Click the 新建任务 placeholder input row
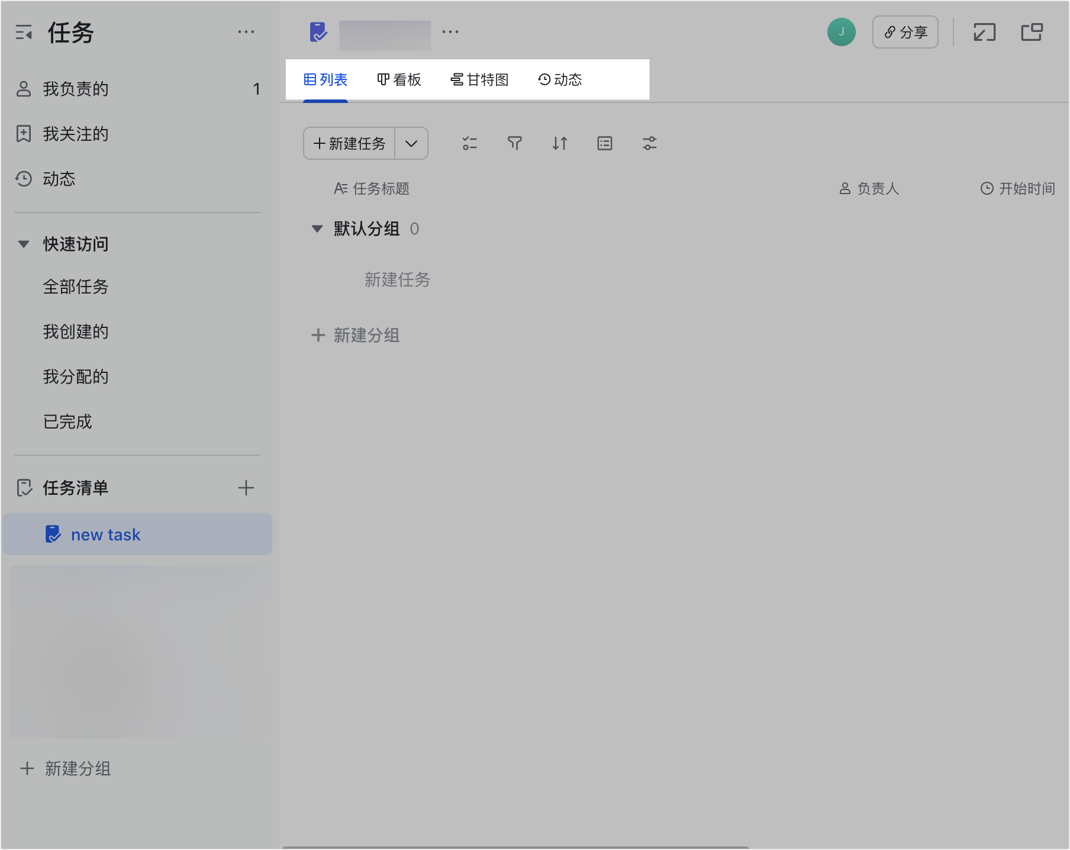The image size is (1070, 850). 397,280
